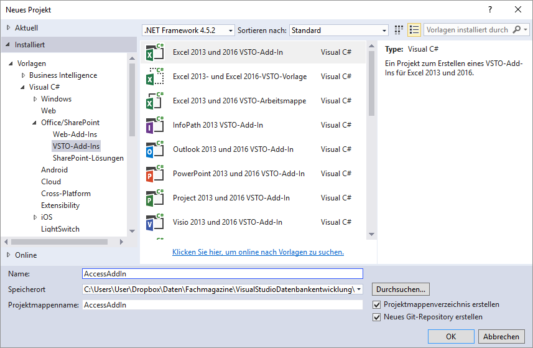Click the tree panel scroll-right arrow
This screenshot has width=533, height=348.
click(121, 242)
